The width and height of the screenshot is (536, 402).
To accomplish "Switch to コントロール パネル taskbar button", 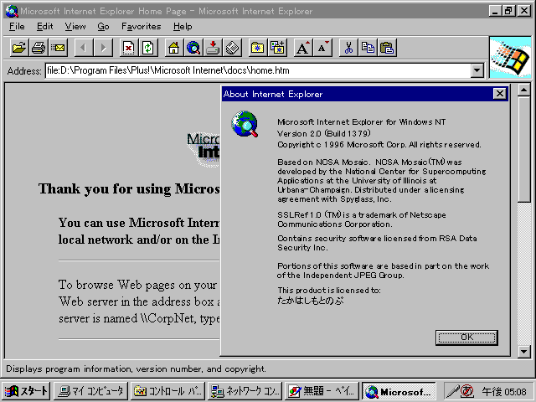I will pos(167,391).
